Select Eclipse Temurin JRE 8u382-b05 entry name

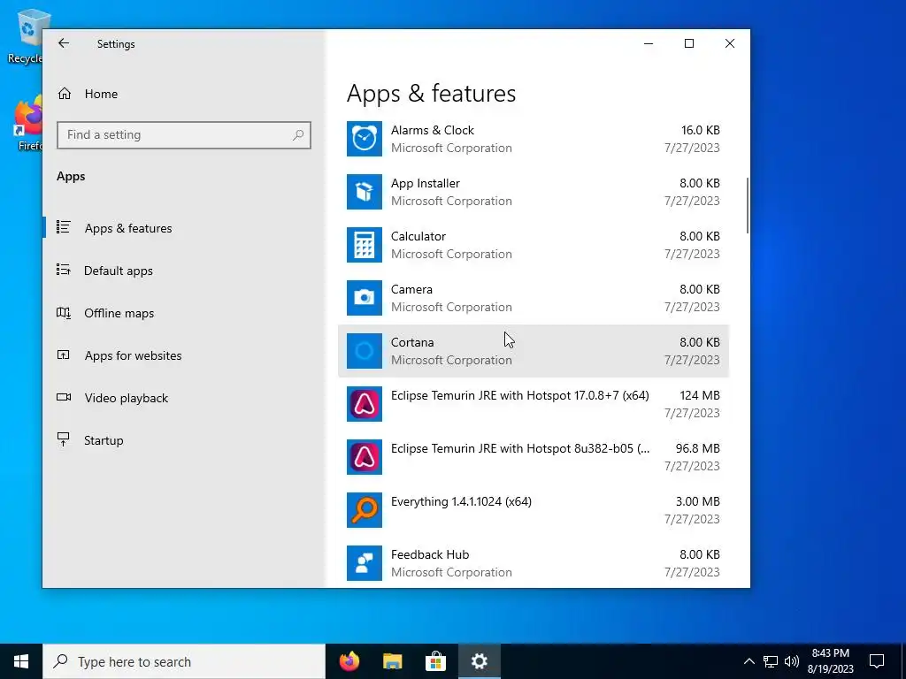520,448
